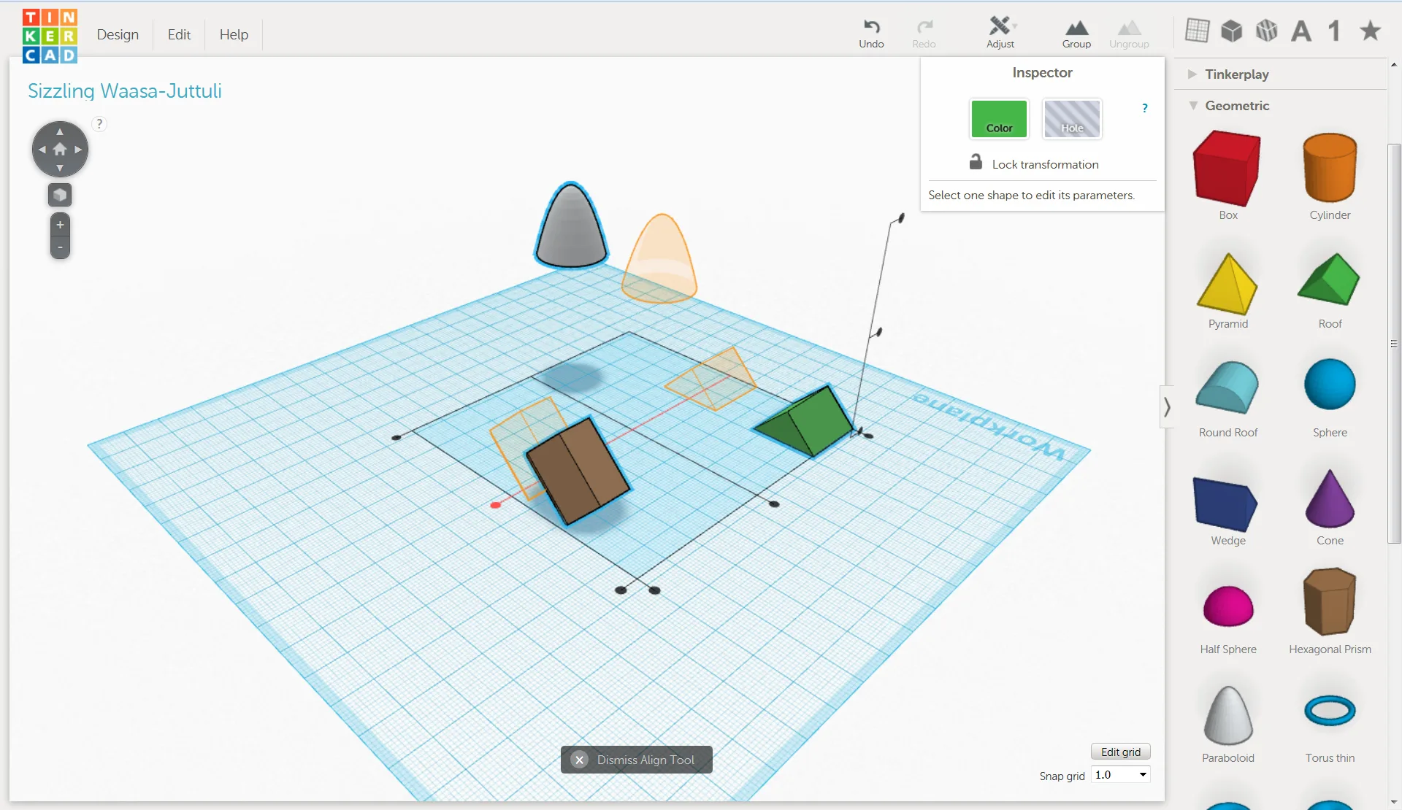
Task: Open the Adjust tool
Action: pyautogui.click(x=1000, y=27)
